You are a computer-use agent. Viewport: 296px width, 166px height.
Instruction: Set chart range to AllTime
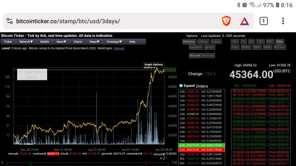click(279, 47)
